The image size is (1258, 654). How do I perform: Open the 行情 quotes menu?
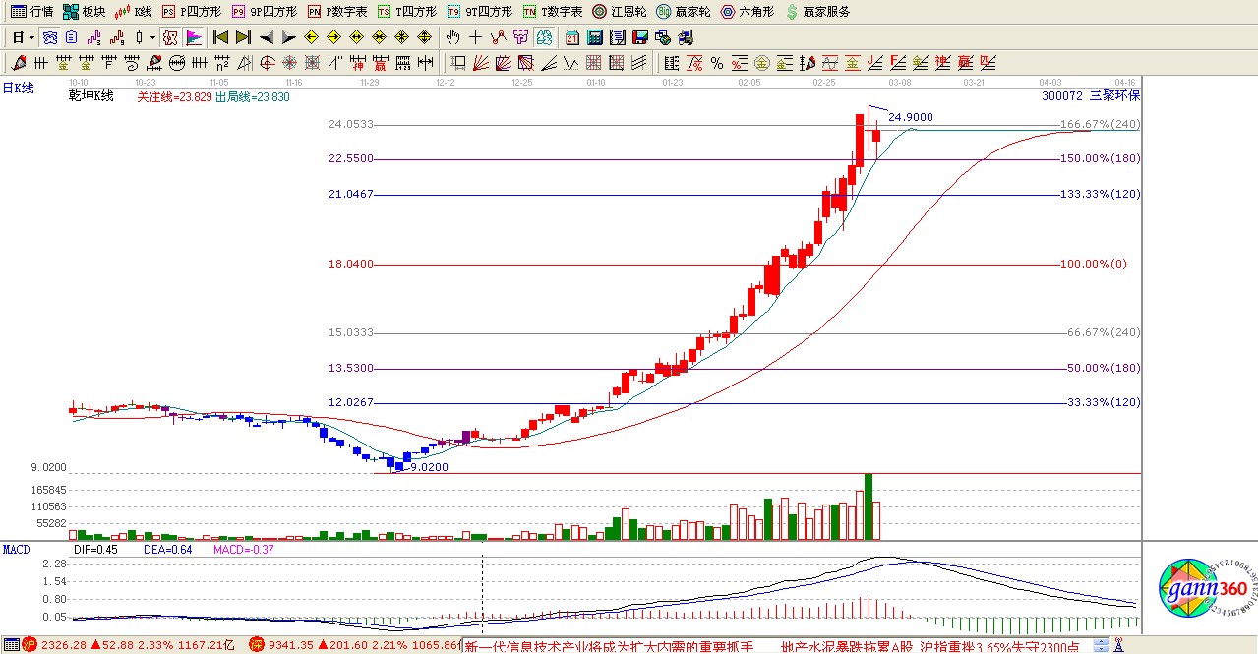click(32, 12)
